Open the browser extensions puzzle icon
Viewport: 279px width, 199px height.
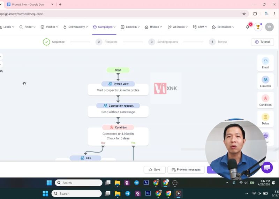click(x=255, y=14)
